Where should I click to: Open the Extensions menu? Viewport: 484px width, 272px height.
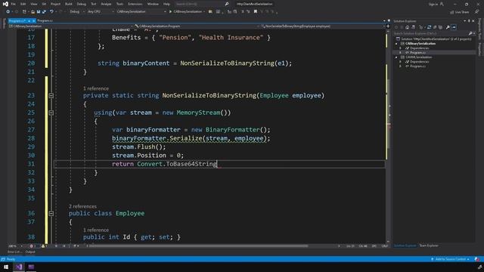coord(135,4)
